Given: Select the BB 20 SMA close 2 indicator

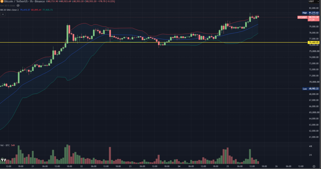Looking at the screenshot, I should tap(9, 10).
